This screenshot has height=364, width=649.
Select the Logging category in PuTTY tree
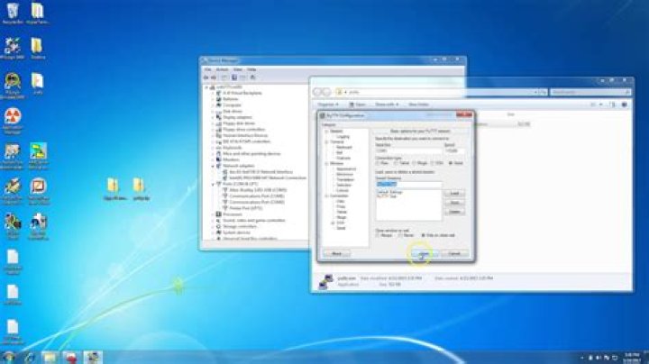tap(343, 137)
